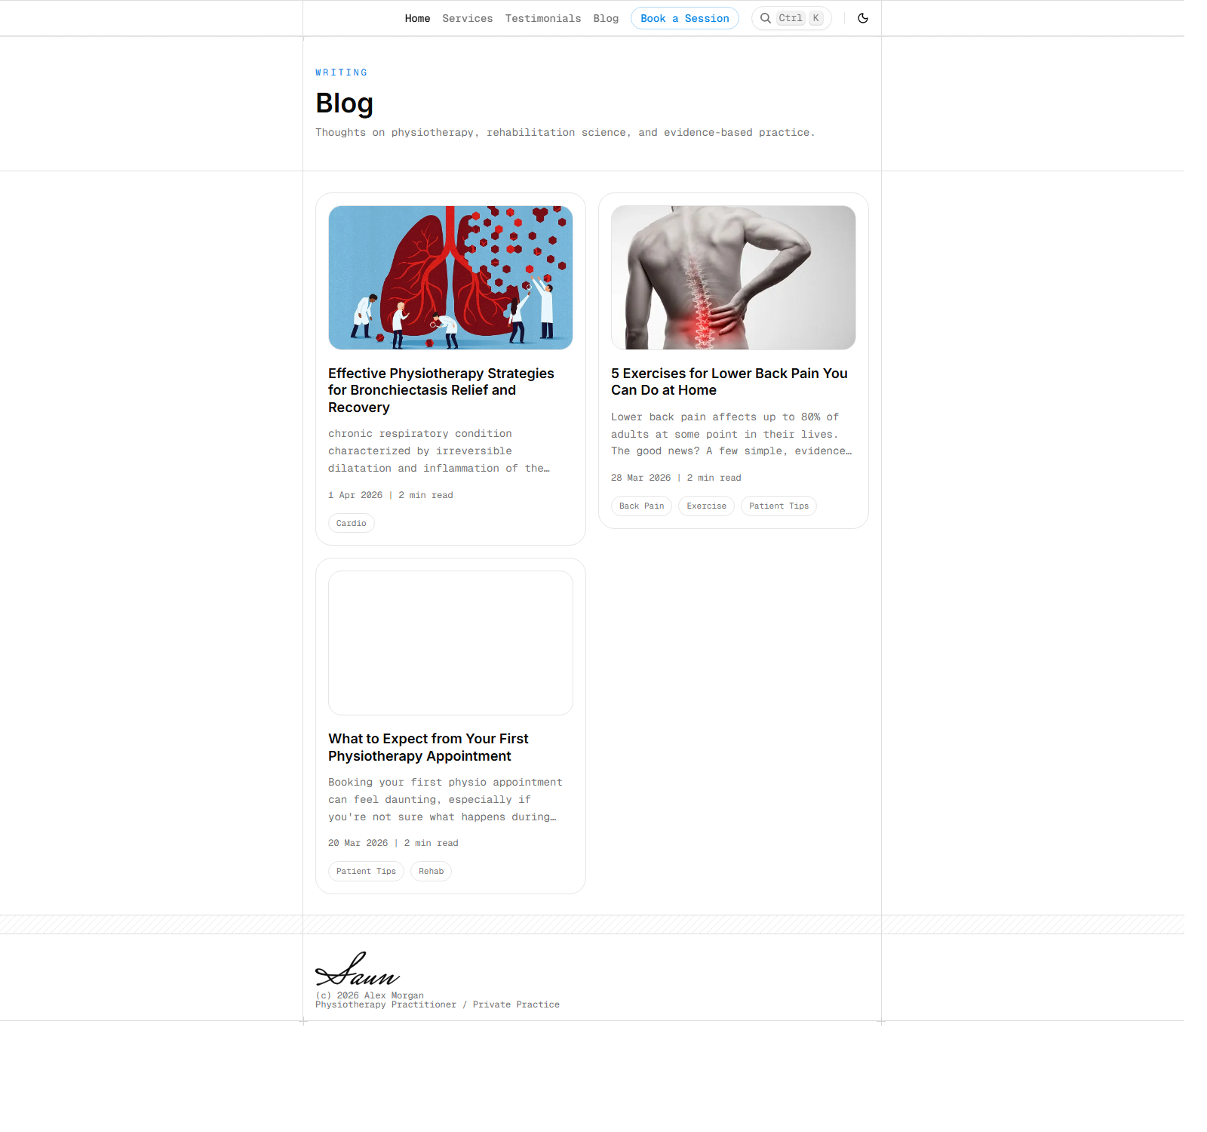Select the Back Pain tag
Screen dimensions: 1207x1132
[x=641, y=506]
